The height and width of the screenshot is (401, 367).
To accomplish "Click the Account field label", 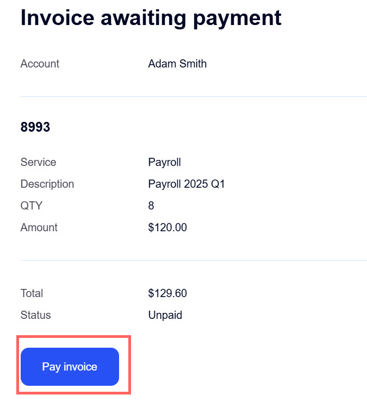I will [x=40, y=64].
